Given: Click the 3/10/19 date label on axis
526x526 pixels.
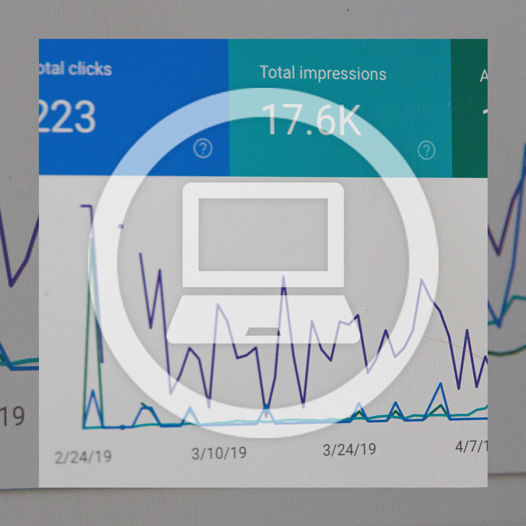Looking at the screenshot, I should click(219, 453).
